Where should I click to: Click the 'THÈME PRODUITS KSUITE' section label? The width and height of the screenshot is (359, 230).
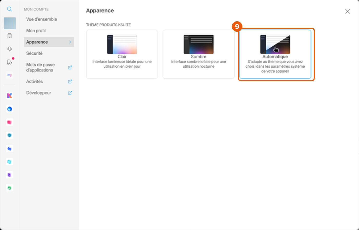point(108,25)
